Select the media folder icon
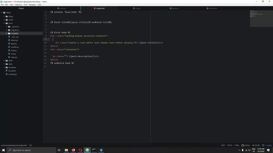Image resolution: width=273 pixels, height=153 pixels. [x=7, y=20]
